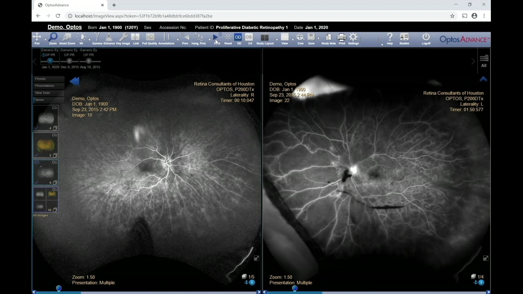The height and width of the screenshot is (294, 523).
Task: Log off using the Logoff button
Action: pos(426,39)
